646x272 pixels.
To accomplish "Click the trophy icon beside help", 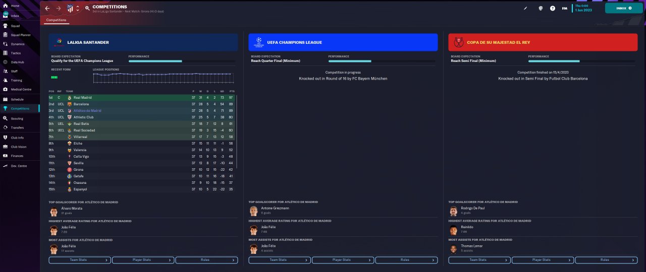I will tap(541, 9).
